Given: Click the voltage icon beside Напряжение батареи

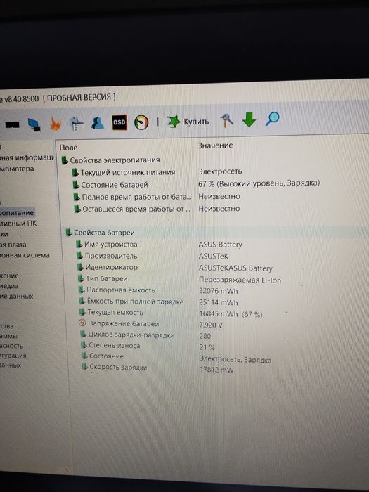Looking at the screenshot, I should tap(83, 323).
